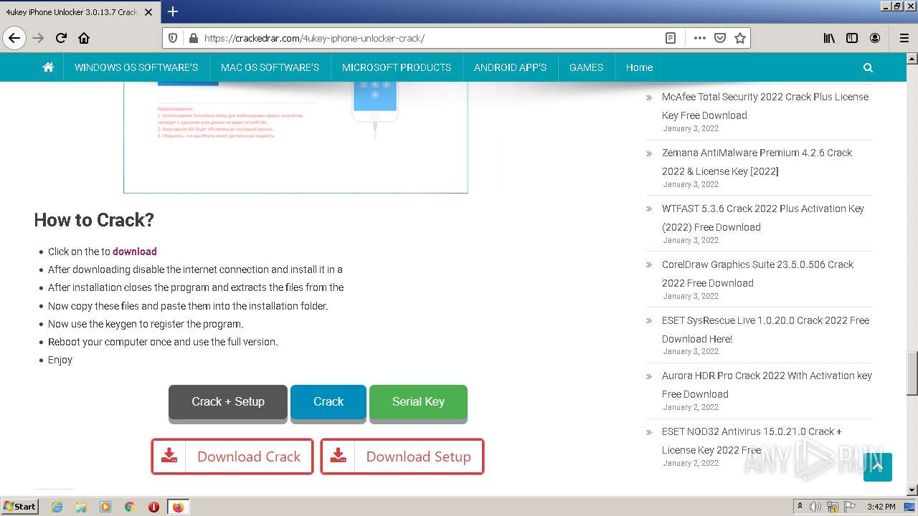Click the scrollbar down arrow
Screen dimensions: 918x516
coord(912,490)
